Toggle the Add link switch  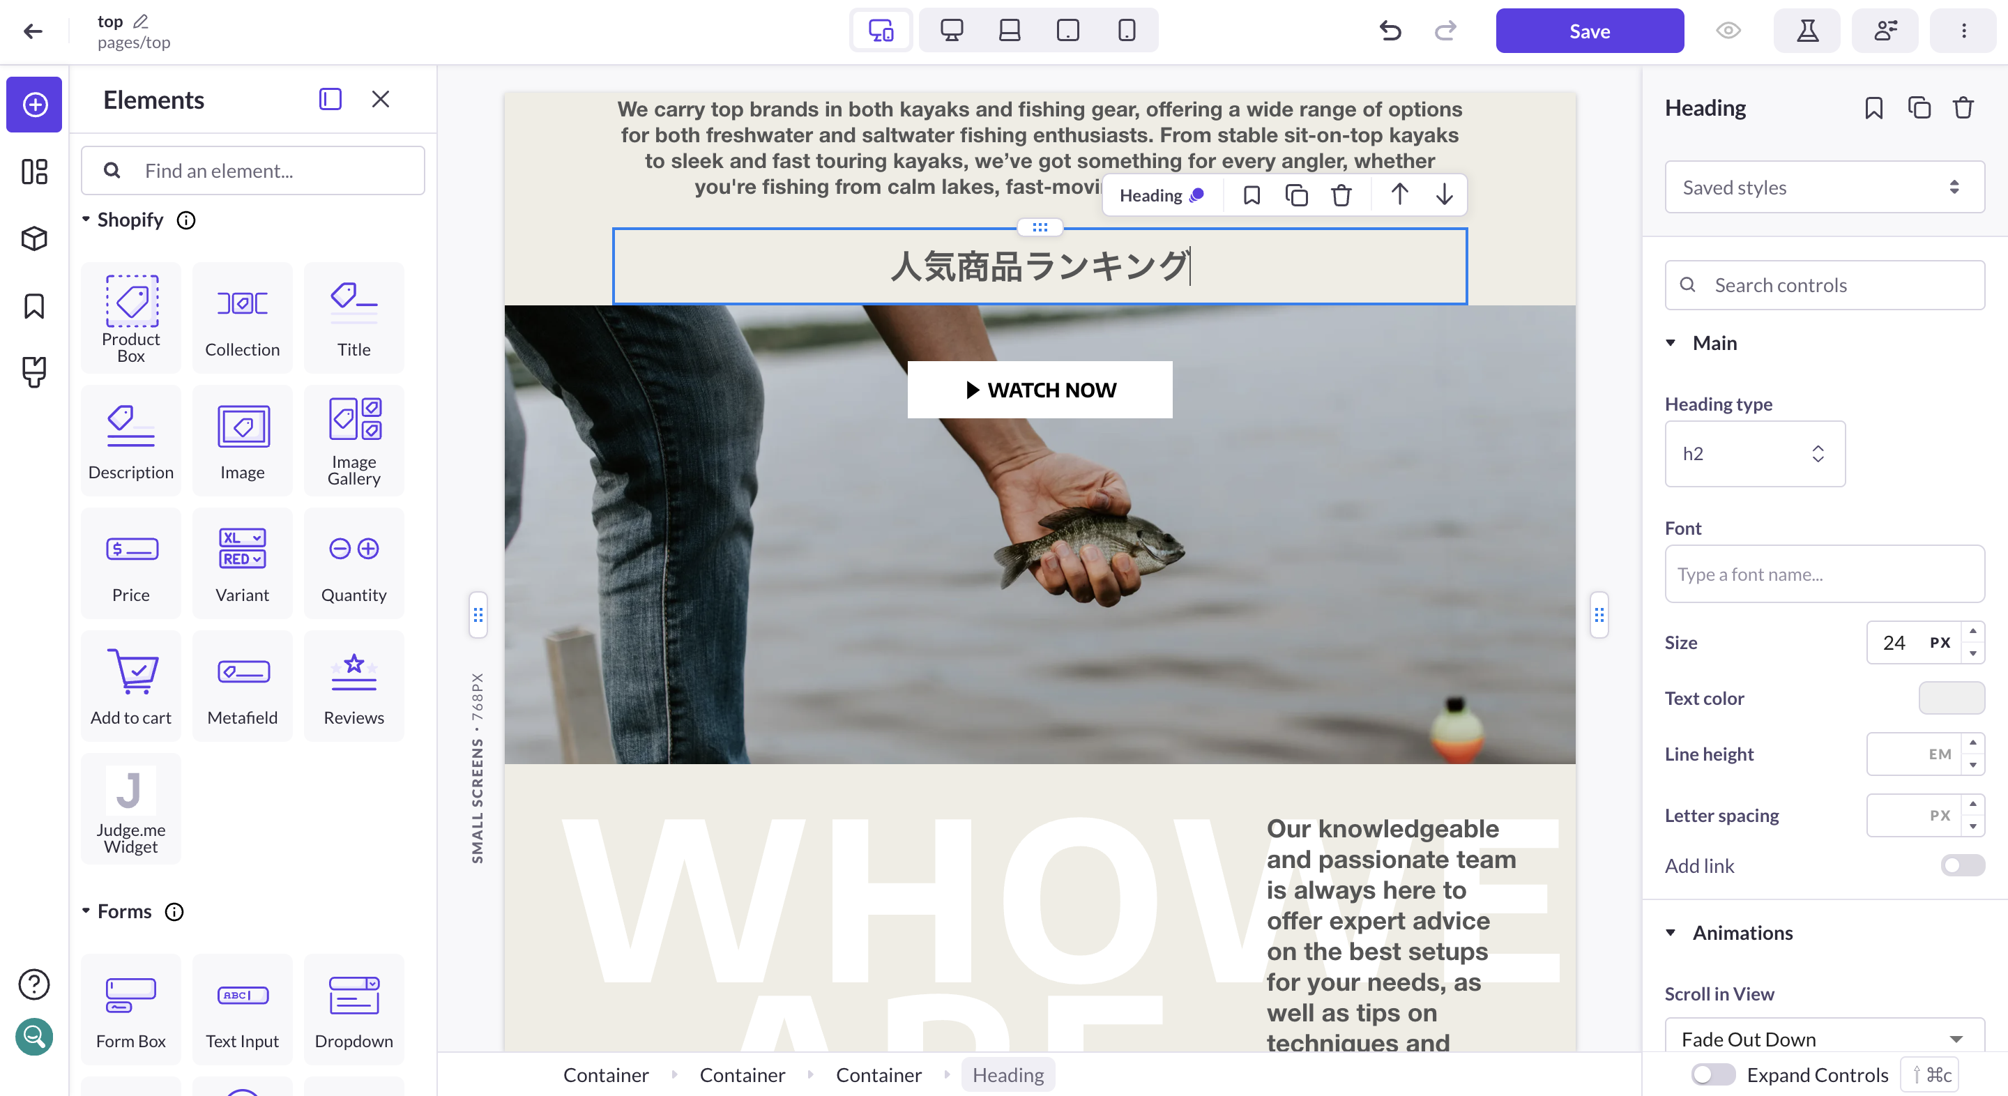1962,865
